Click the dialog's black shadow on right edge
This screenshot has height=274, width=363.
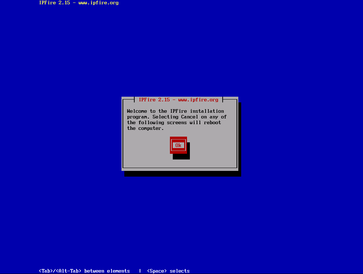[x=240, y=139]
